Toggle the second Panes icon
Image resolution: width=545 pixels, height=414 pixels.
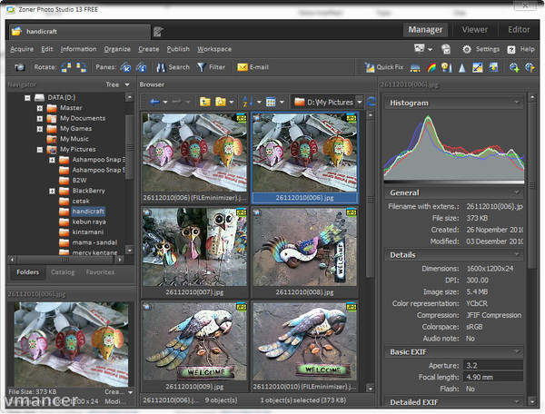coord(141,67)
